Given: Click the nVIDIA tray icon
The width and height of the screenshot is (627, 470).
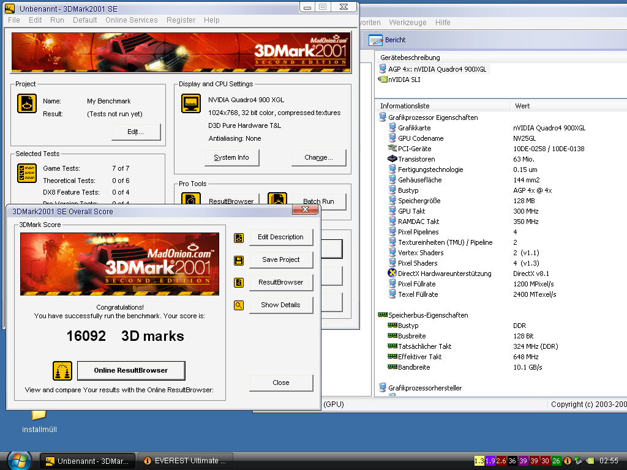Looking at the screenshot, I should click(590, 461).
